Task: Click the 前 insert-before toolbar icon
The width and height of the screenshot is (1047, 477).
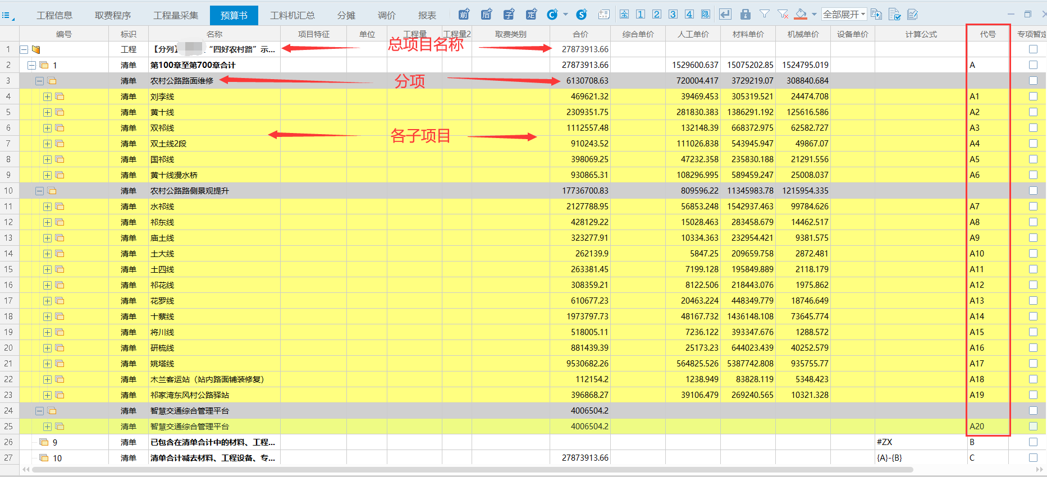Action: tap(464, 15)
